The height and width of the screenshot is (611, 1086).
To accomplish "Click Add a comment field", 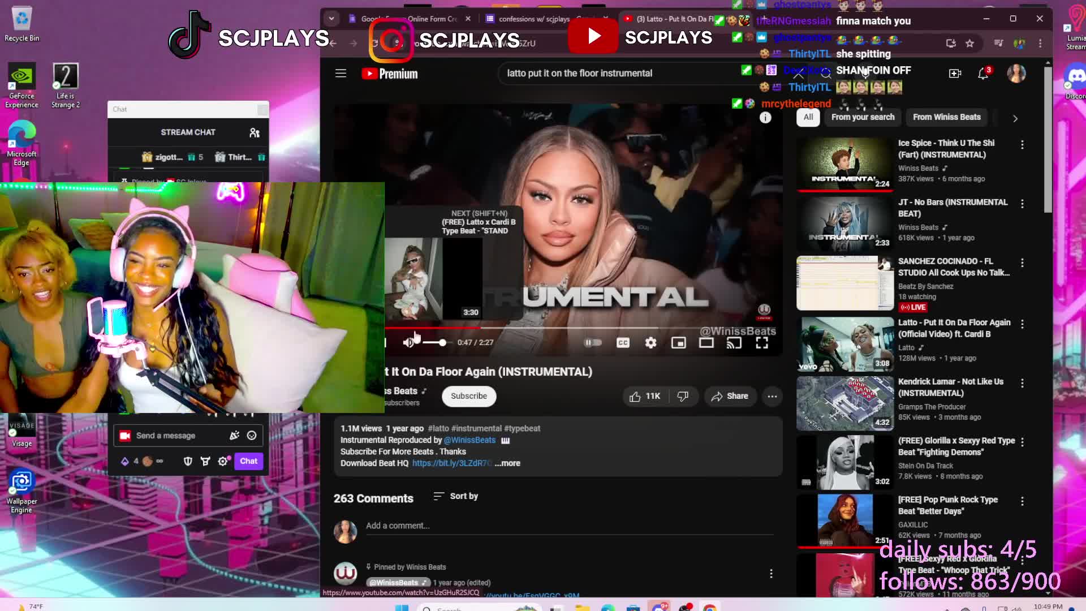I will click(x=570, y=526).
